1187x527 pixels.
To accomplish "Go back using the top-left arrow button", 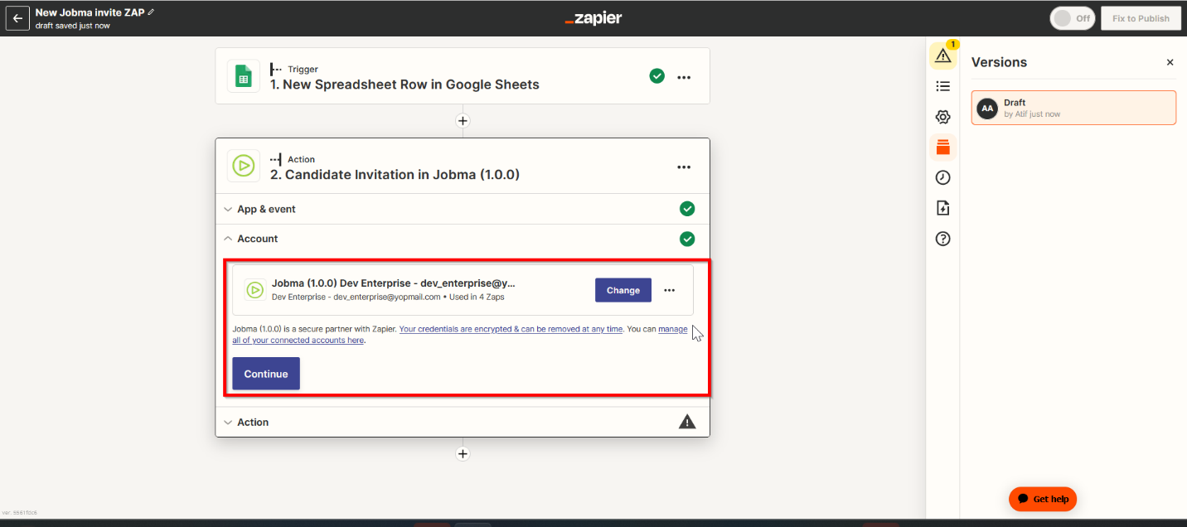I will click(17, 18).
